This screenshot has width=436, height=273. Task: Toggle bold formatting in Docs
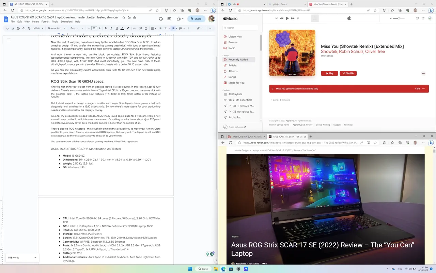[x=106, y=28]
